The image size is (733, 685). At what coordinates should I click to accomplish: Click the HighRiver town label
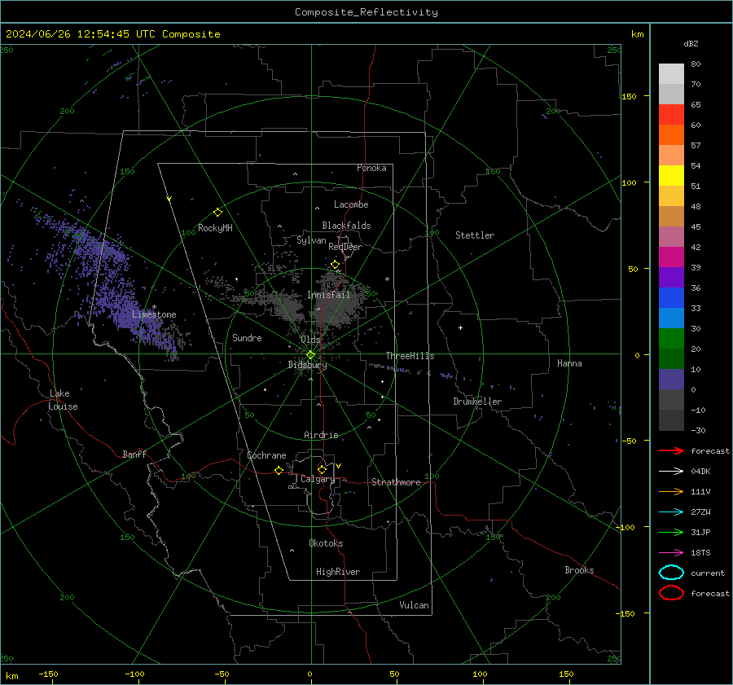tap(338, 572)
